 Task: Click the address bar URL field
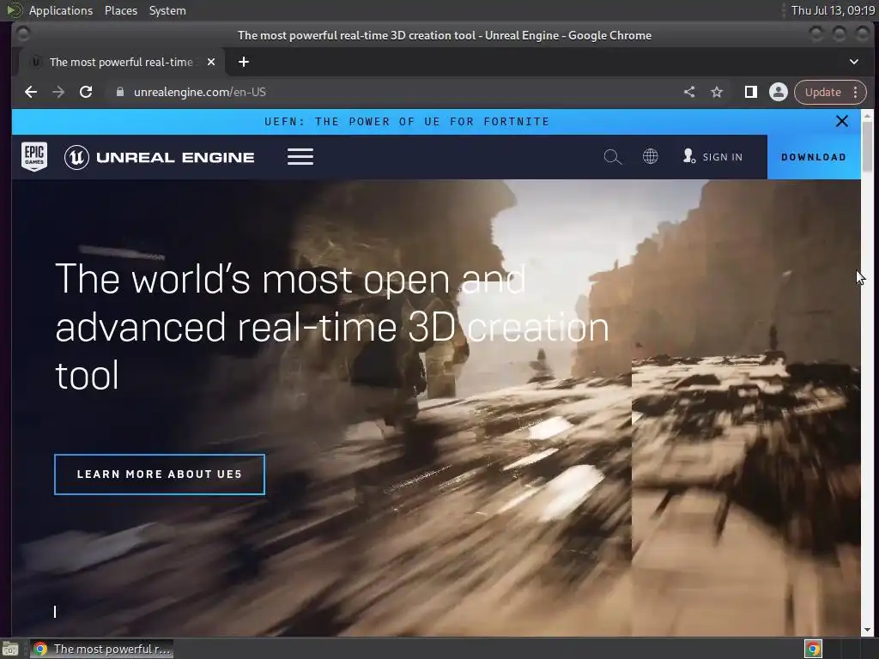pos(392,92)
